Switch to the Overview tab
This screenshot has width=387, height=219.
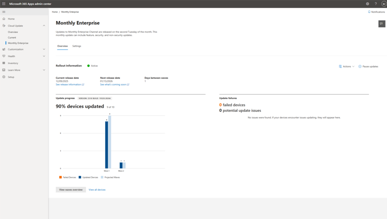tap(62, 46)
